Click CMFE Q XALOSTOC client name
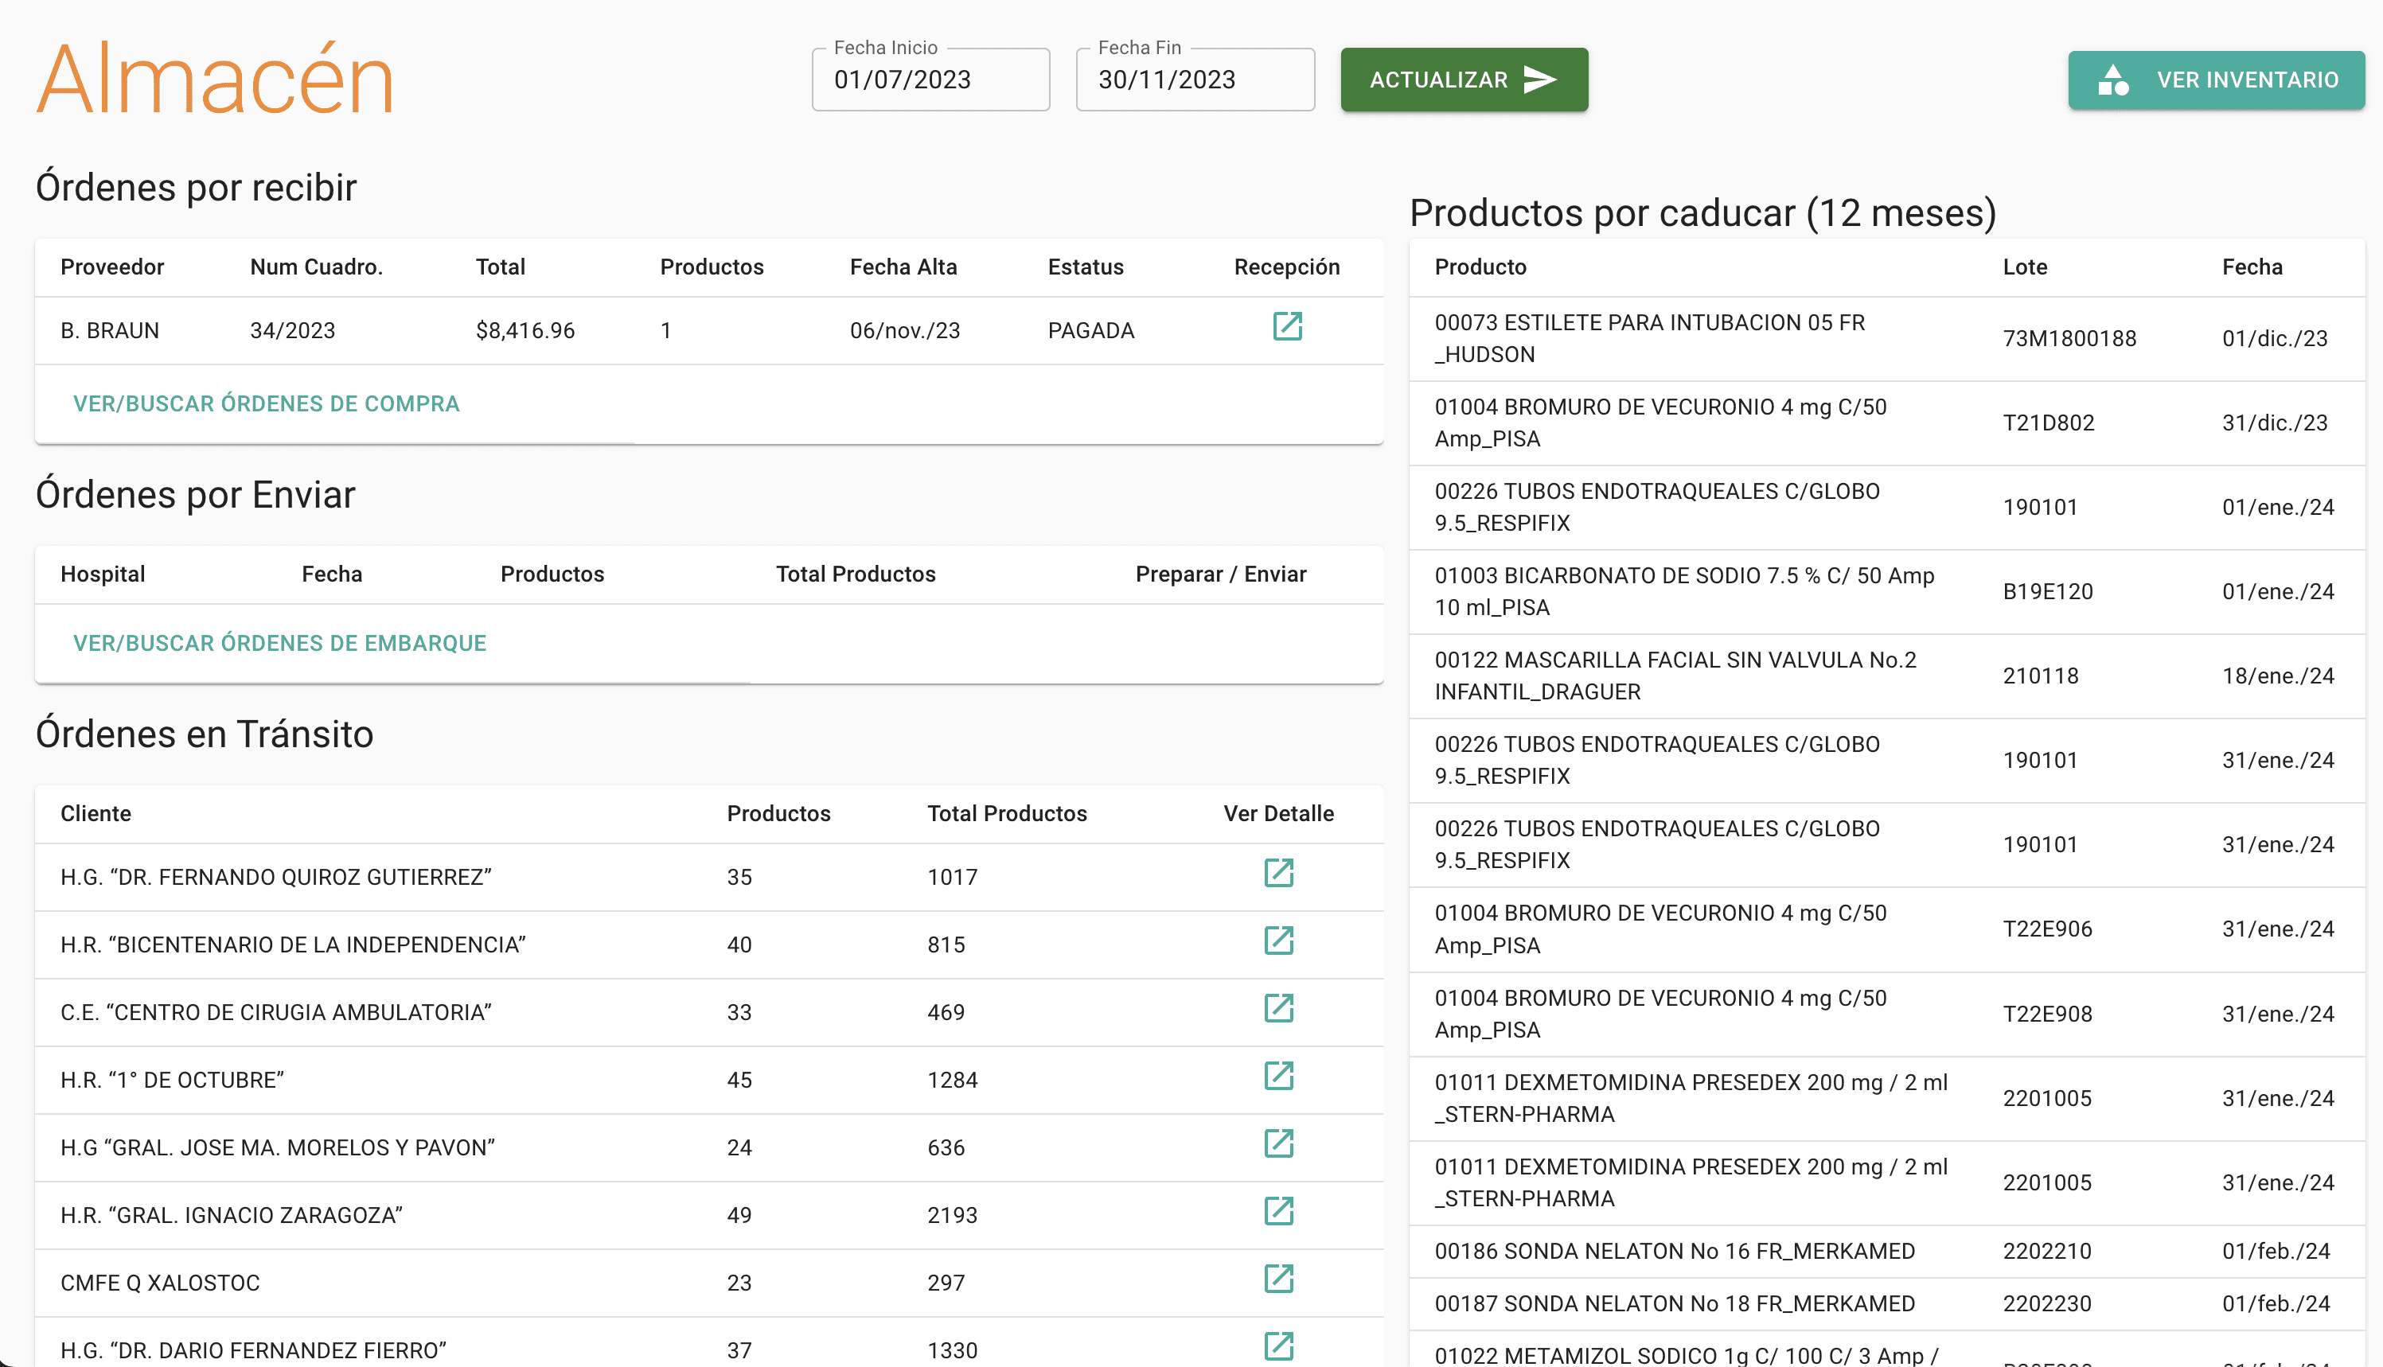The image size is (2383, 1367). (161, 1283)
